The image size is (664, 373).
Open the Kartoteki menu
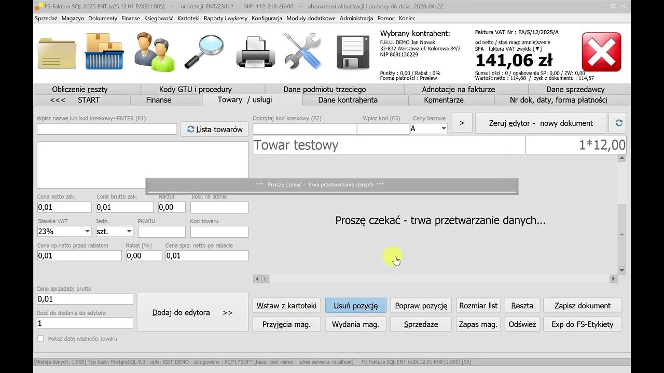tap(188, 18)
